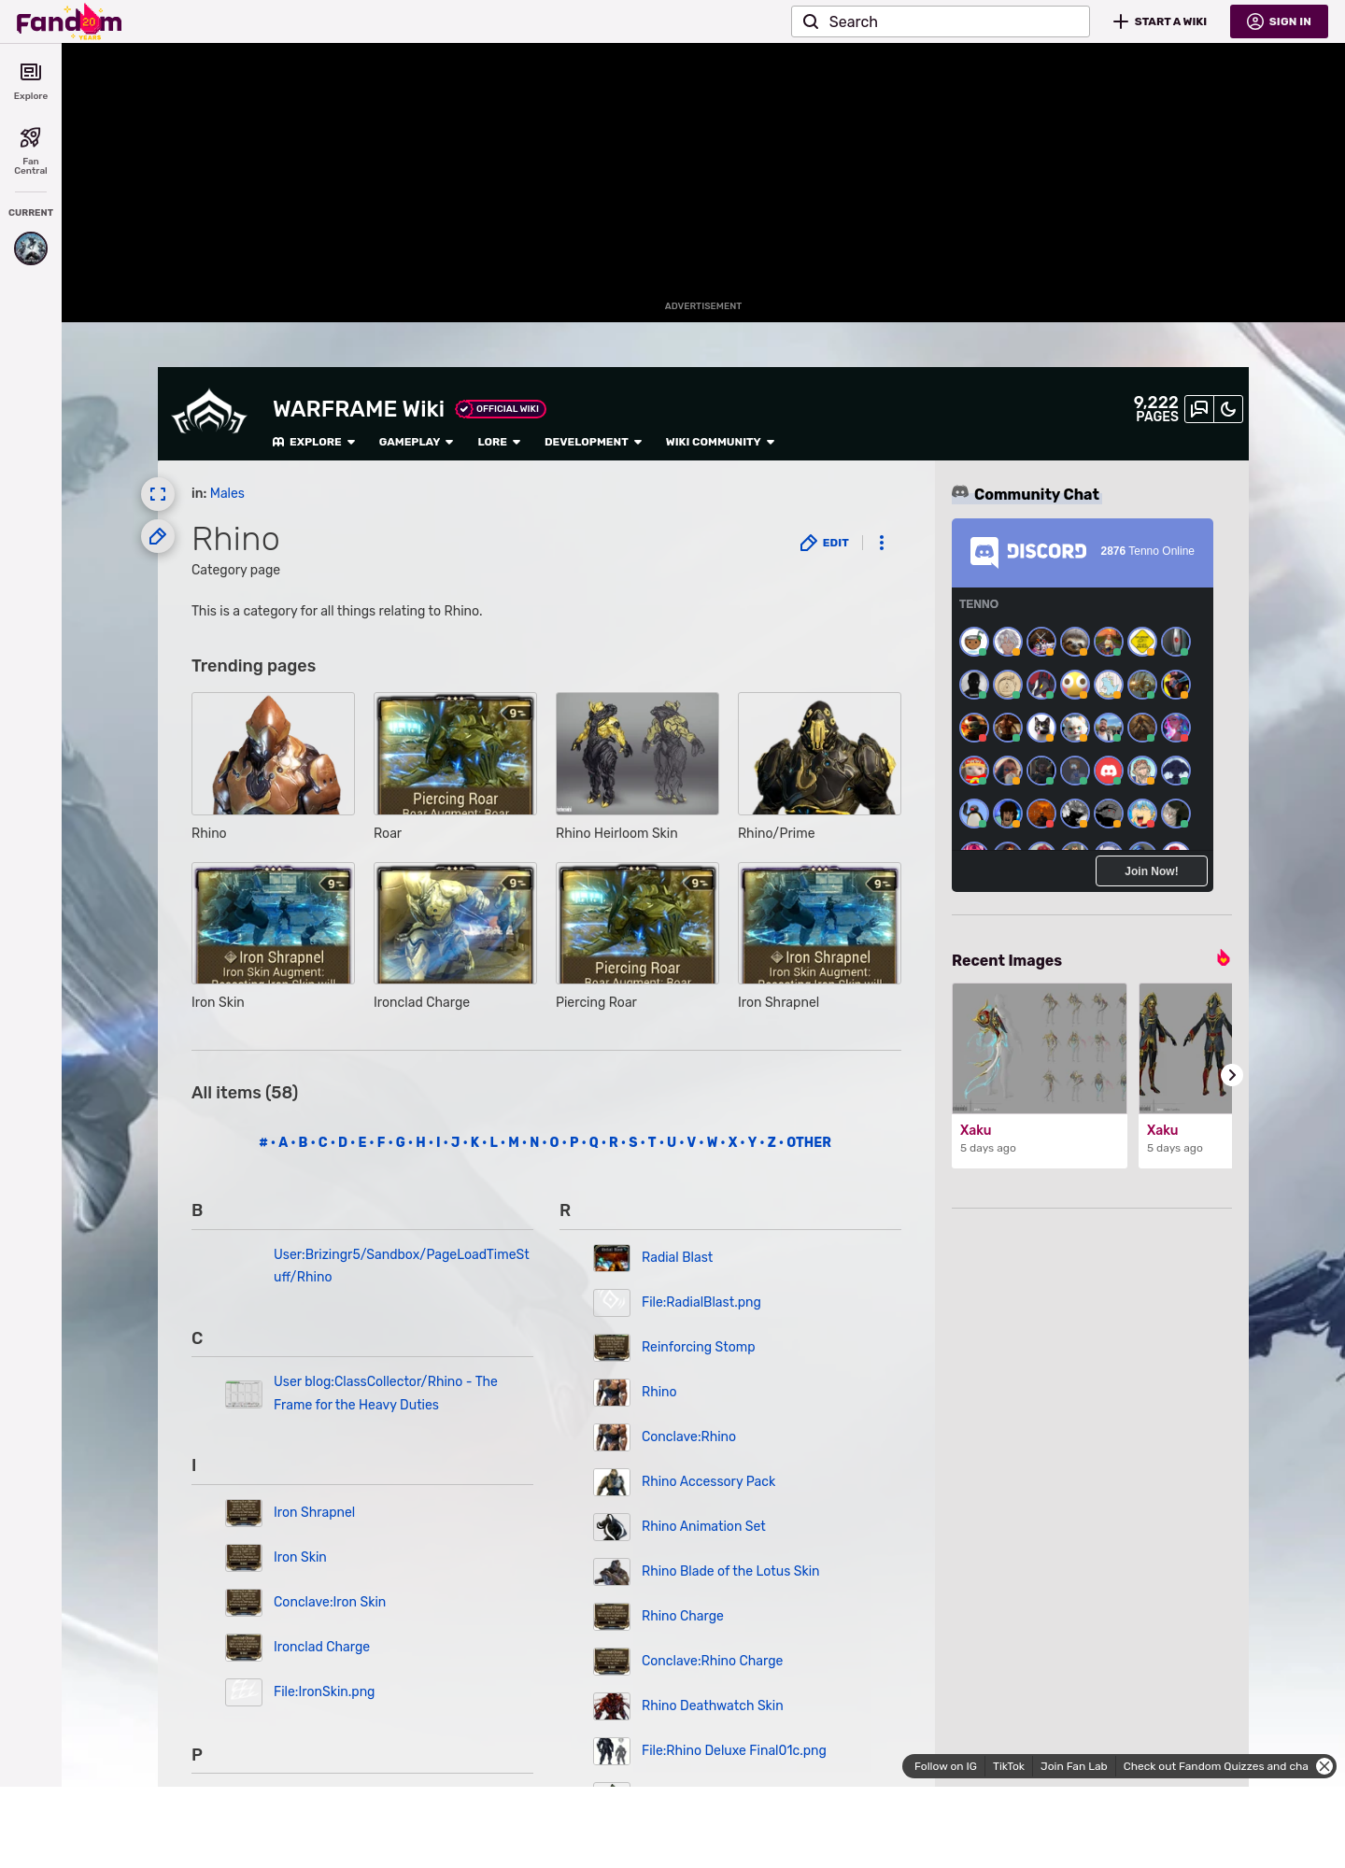Viewport: 1345px width, 1868px height.
Task: Open the Ironclad Charge trending thumbnail
Action: [455, 923]
